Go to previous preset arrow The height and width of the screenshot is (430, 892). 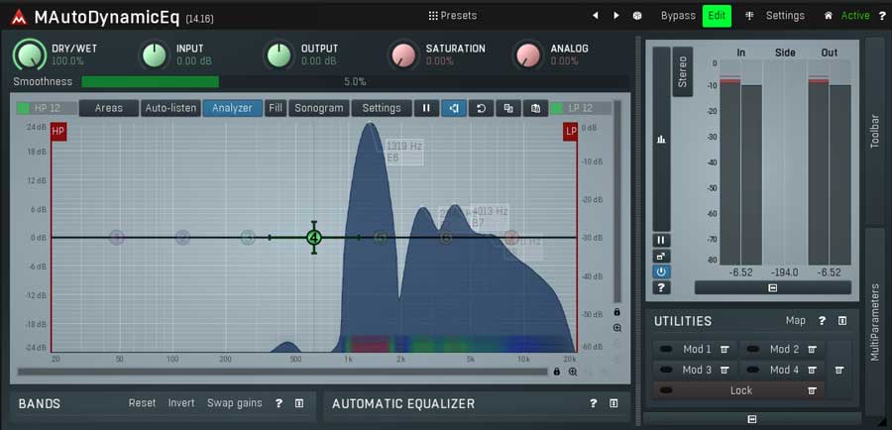[x=595, y=16]
